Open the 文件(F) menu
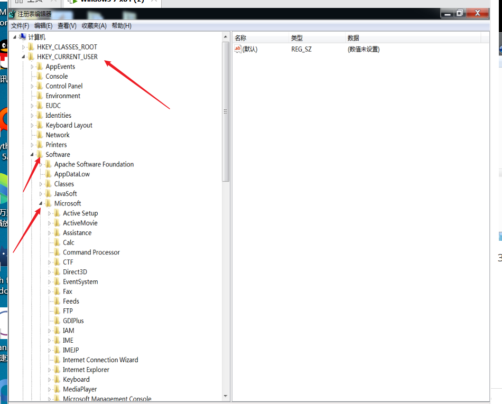 [x=20, y=25]
